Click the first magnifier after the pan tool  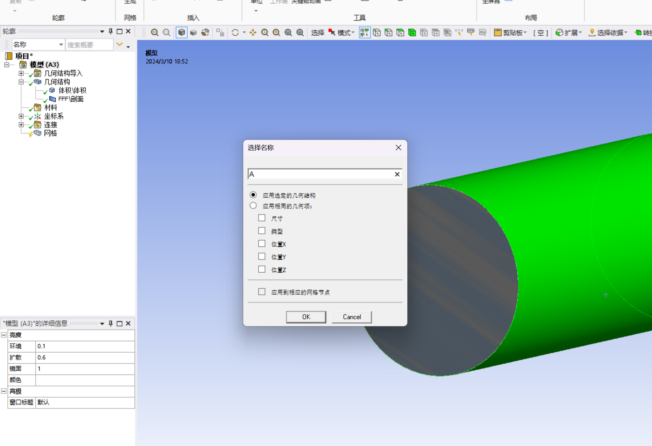click(265, 32)
